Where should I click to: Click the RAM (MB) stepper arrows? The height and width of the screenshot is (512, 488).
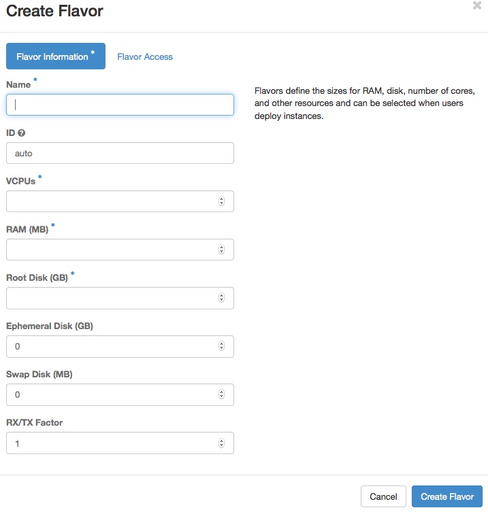(x=221, y=250)
